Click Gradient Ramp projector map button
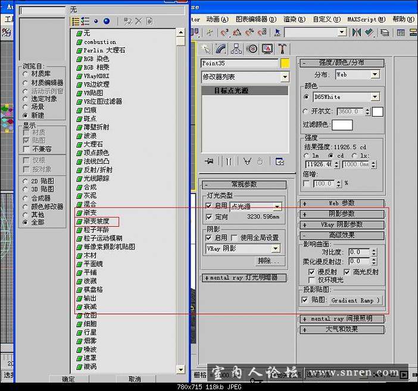This screenshot has height=391, width=418. (355, 301)
